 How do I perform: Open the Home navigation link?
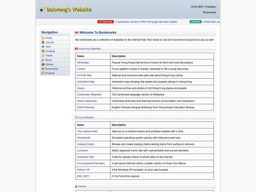coord(49,38)
